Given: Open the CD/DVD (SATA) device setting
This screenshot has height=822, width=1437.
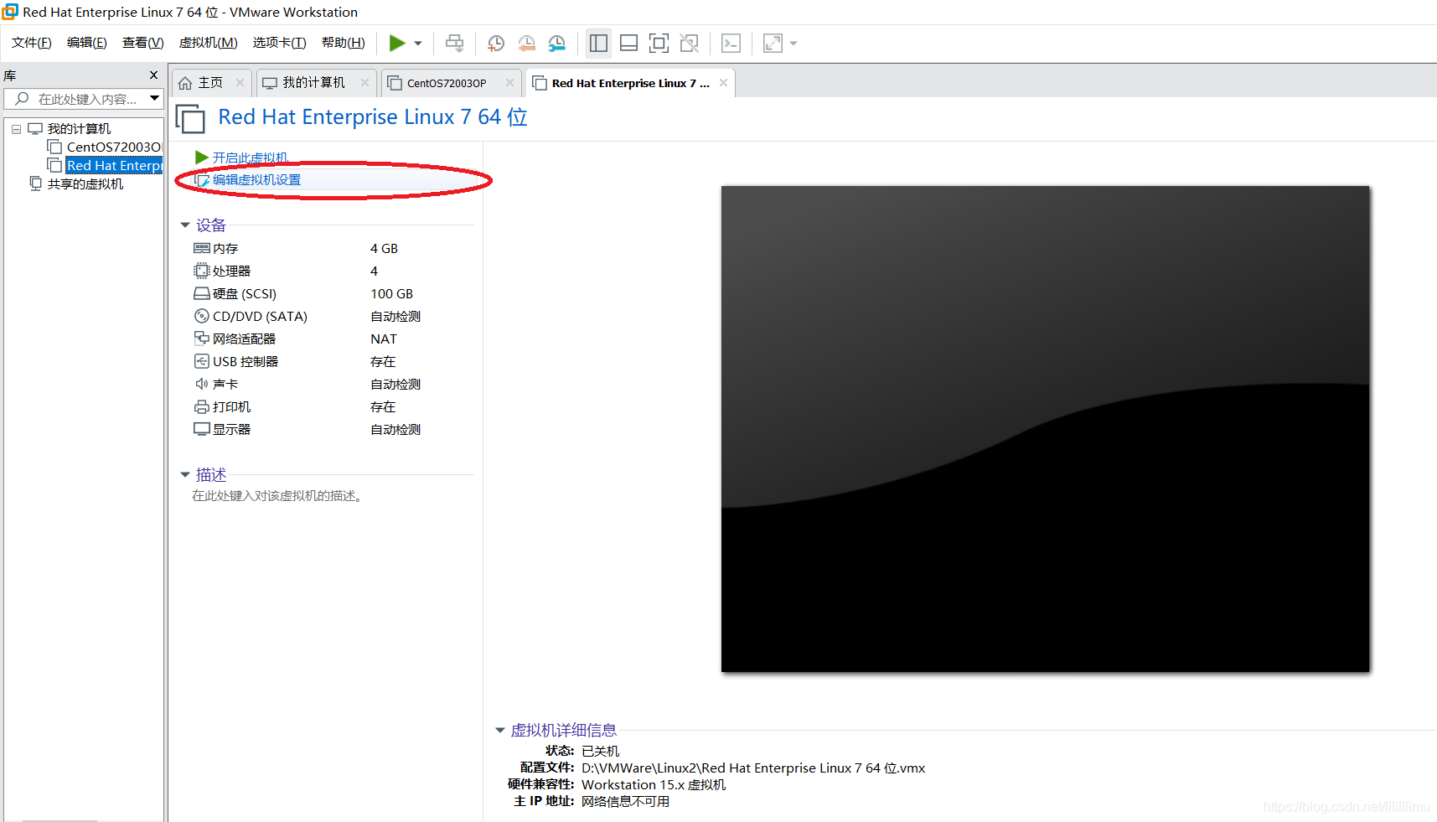Looking at the screenshot, I should click(251, 317).
